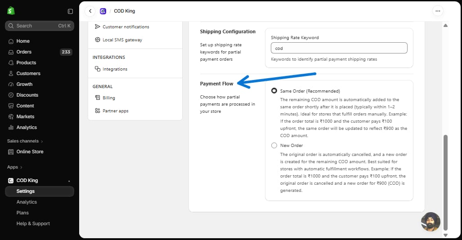
Task: Click the Shipping Rate Keyword input field
Action: 339,48
